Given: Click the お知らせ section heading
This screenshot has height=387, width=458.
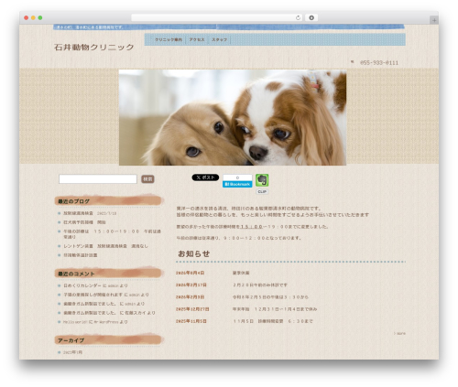Looking at the screenshot, I should (194, 253).
